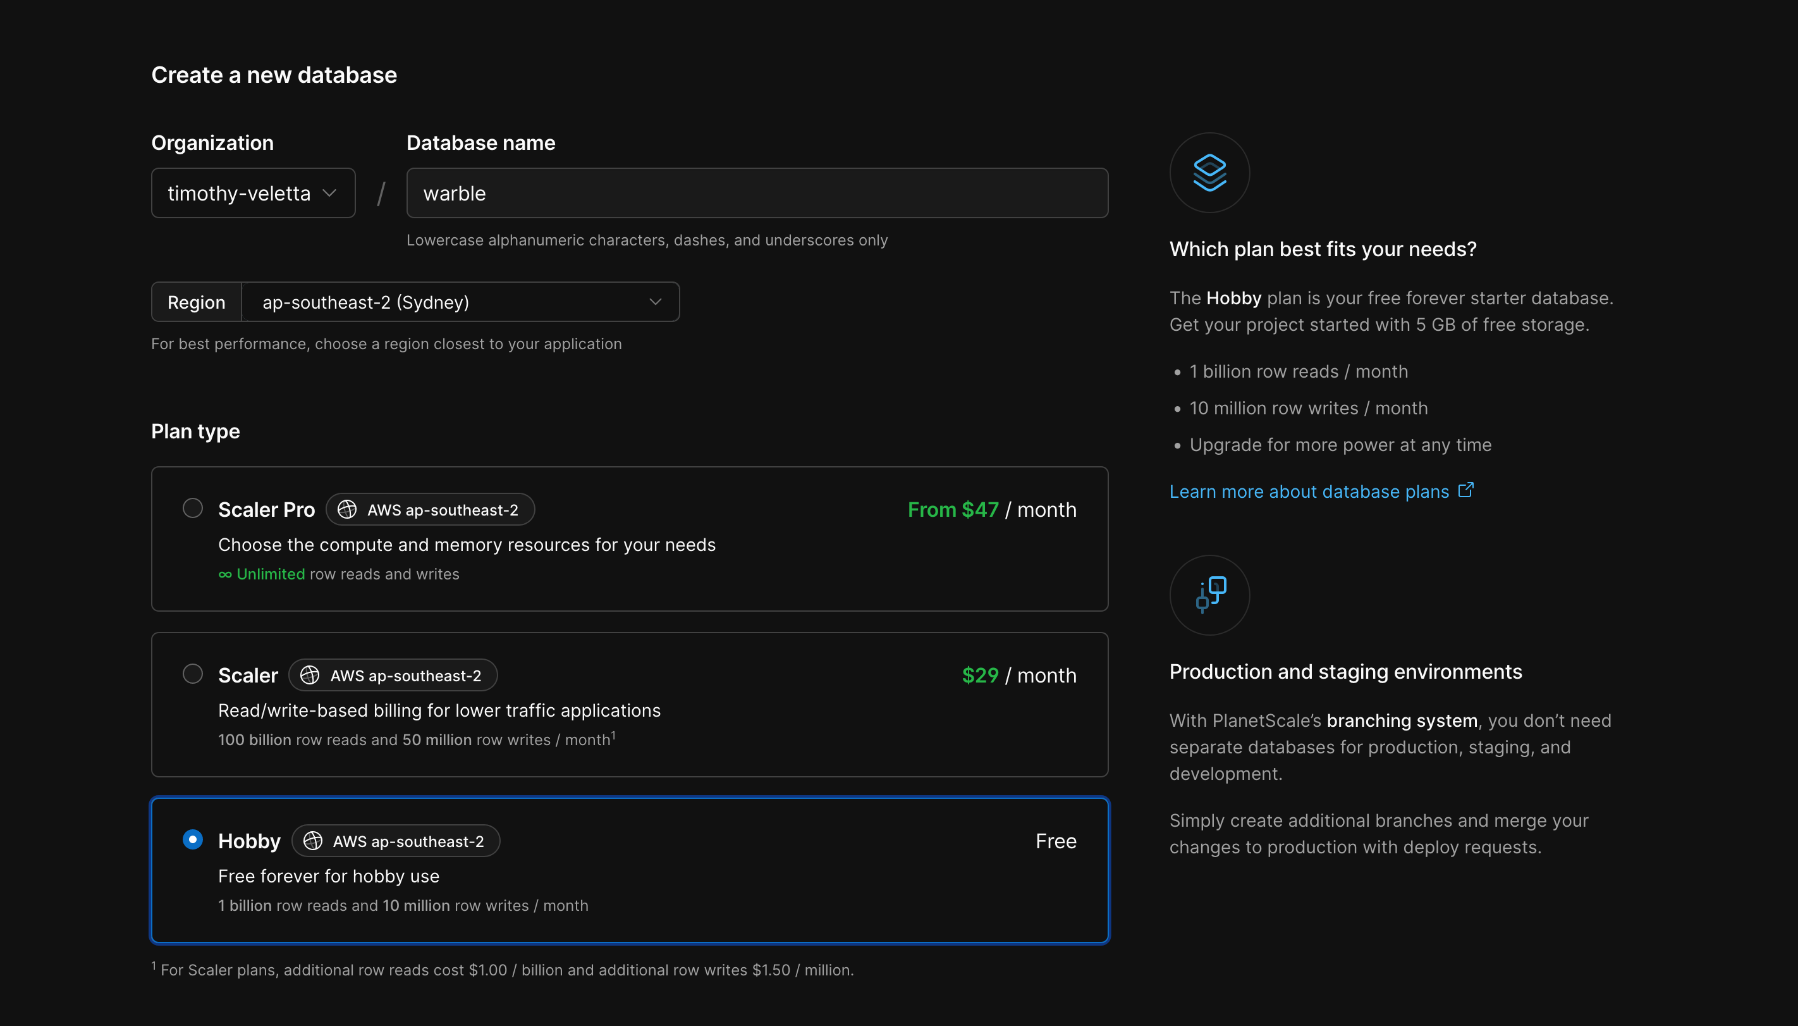
Task: Open the timothy-veletta organization dropdown
Action: [x=253, y=193]
